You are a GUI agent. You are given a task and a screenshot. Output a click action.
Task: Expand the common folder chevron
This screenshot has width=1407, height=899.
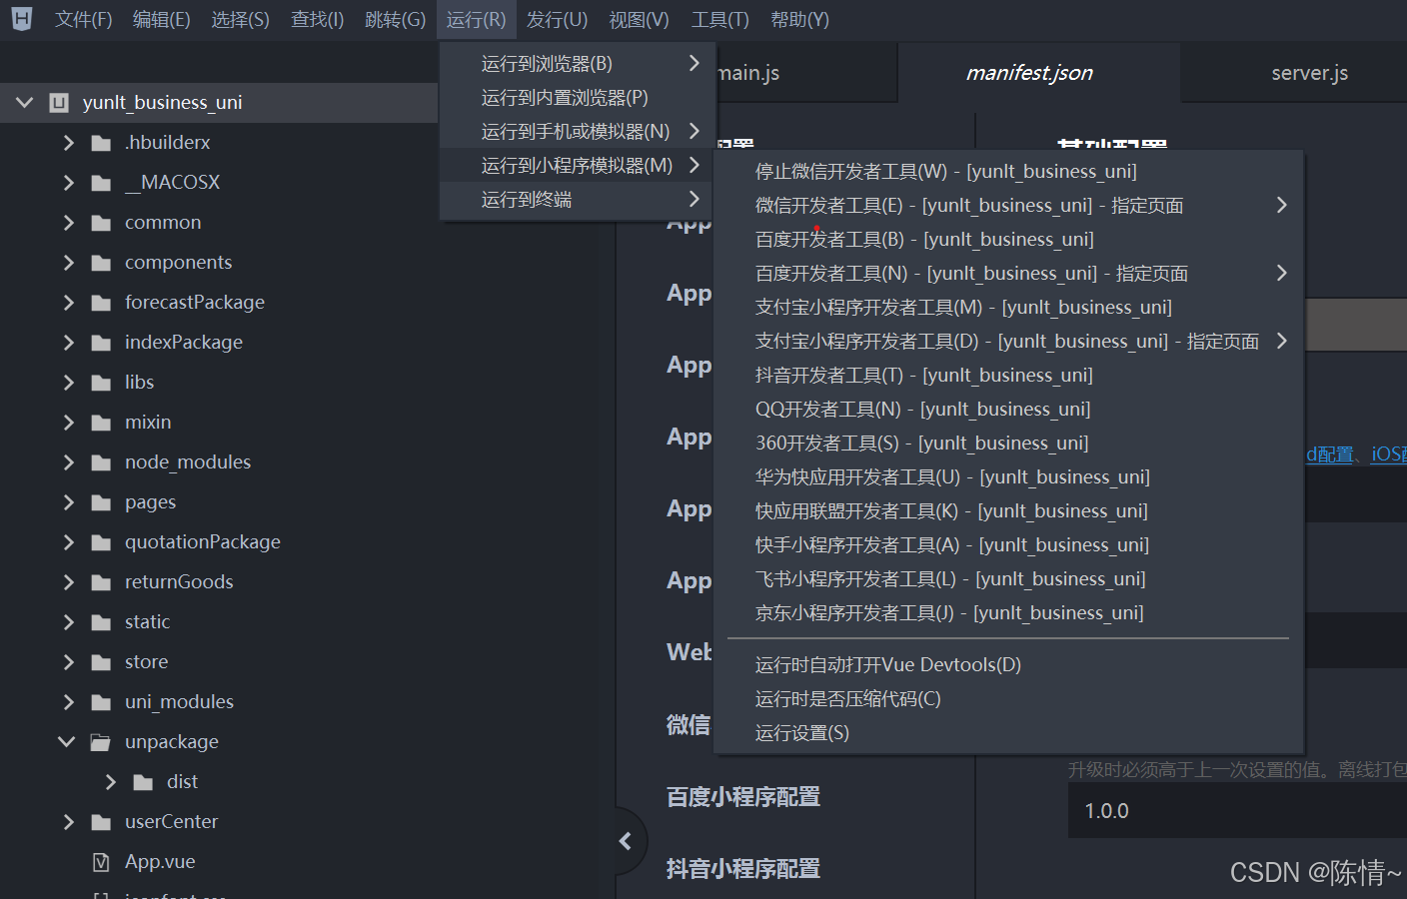pos(68,223)
